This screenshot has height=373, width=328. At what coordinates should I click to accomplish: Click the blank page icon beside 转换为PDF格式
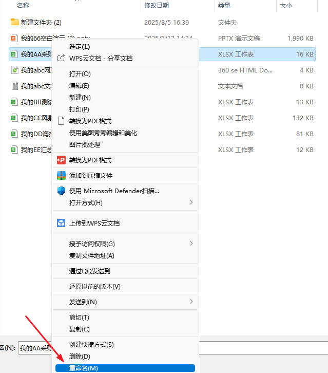(61, 121)
